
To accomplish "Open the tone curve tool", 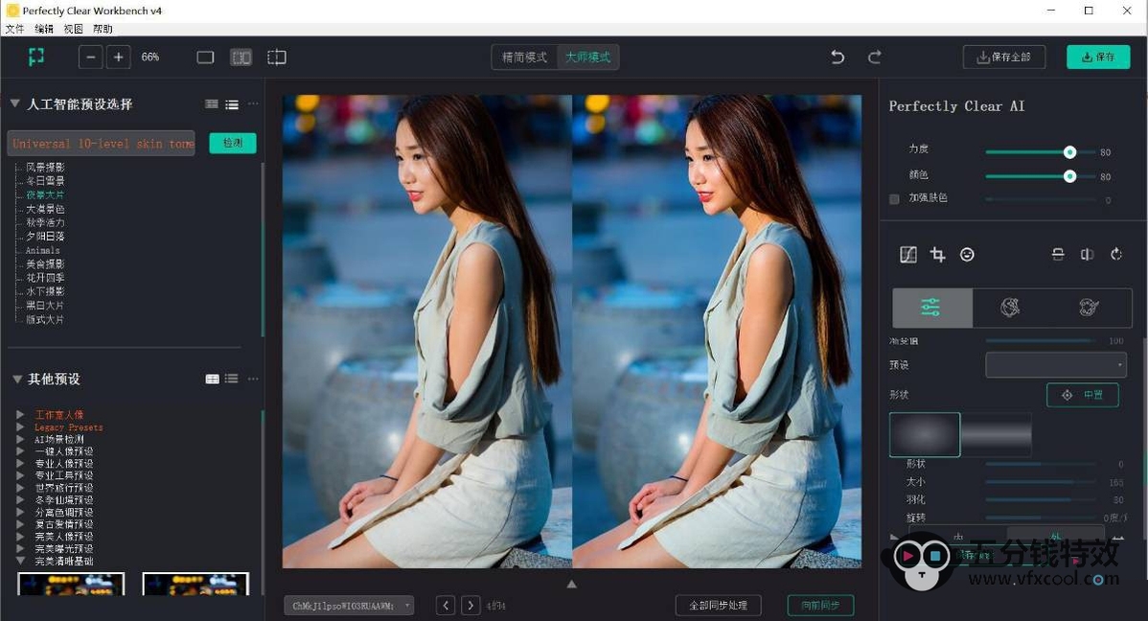I will coord(907,255).
